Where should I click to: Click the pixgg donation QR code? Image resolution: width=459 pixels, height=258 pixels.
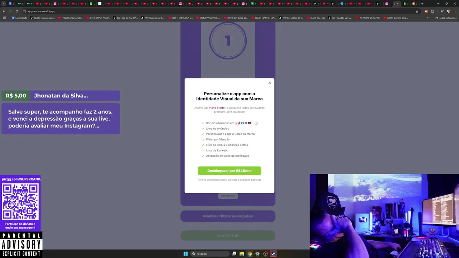coord(20,201)
